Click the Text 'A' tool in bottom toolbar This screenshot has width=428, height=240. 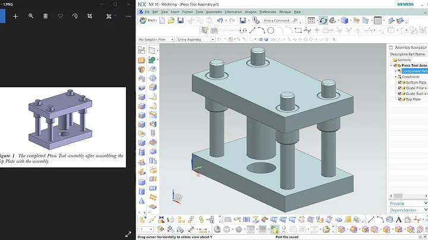click(398, 220)
